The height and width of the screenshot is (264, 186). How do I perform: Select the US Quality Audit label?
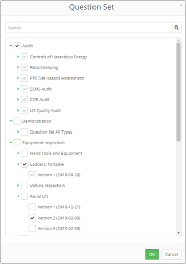click(x=46, y=111)
